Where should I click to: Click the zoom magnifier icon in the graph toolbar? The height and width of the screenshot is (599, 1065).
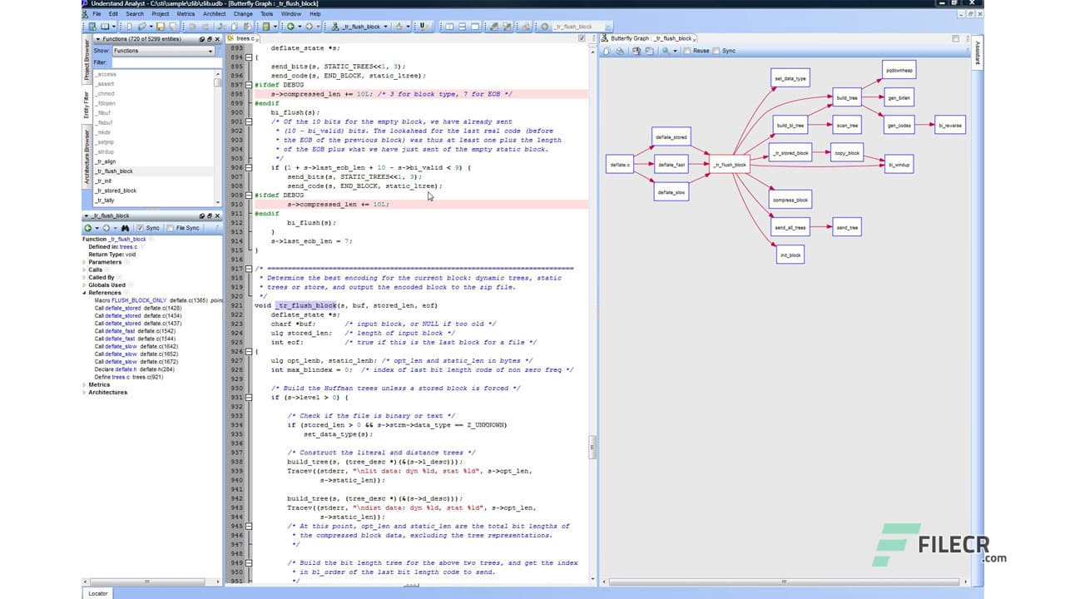(x=666, y=51)
